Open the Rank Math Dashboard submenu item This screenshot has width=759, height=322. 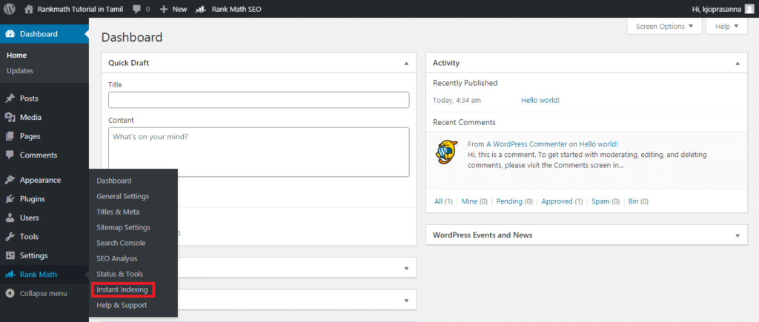[113, 181]
